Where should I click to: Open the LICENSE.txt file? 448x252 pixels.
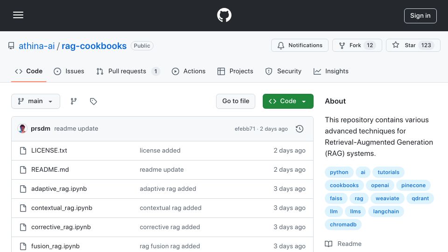coord(49,151)
